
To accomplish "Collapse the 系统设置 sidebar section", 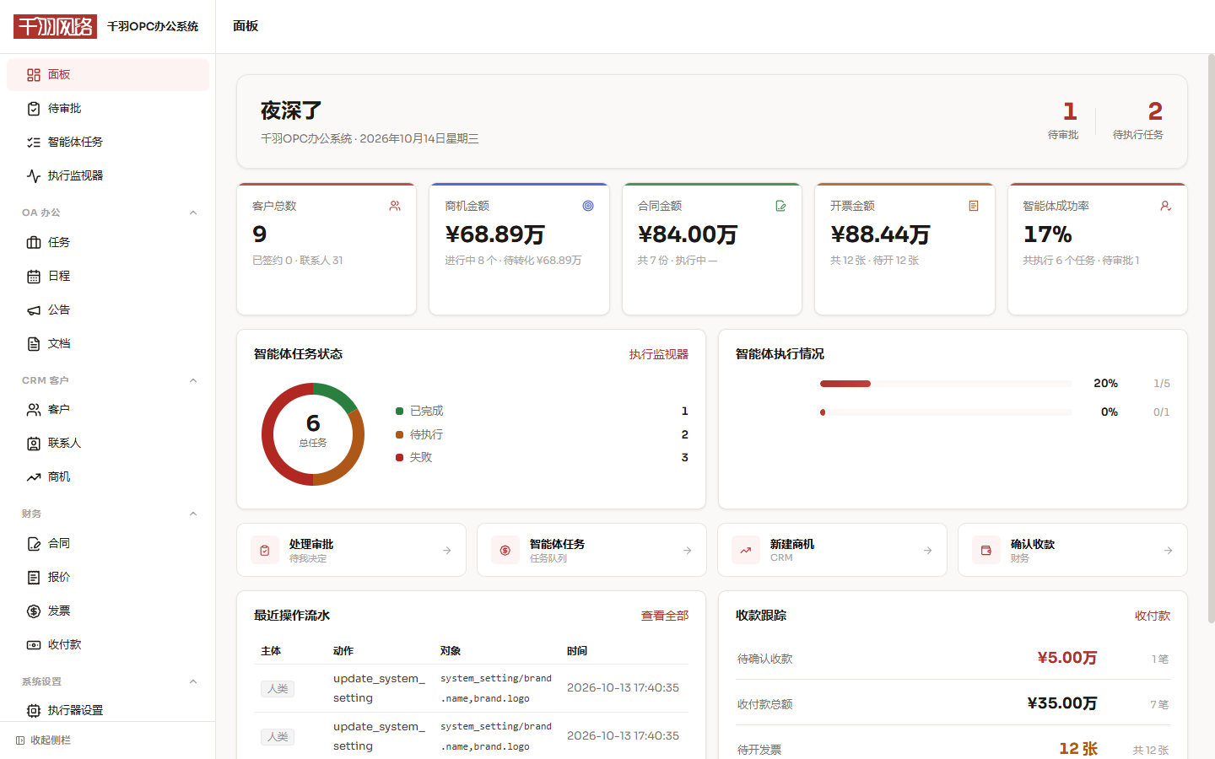I will (193, 681).
